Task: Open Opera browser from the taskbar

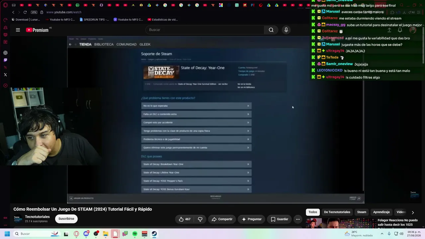Action: [x=76, y=234]
